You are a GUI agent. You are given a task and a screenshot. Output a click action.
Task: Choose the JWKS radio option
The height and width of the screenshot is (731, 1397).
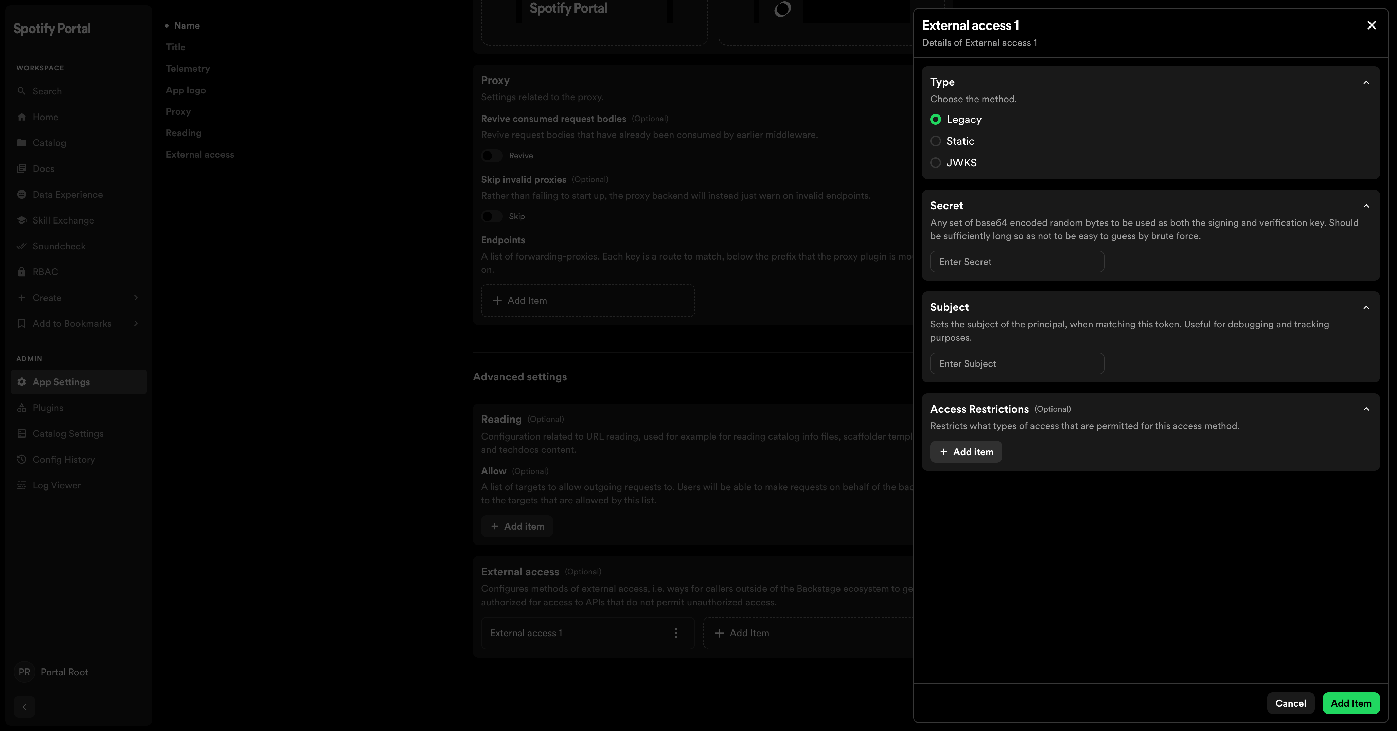(x=936, y=163)
